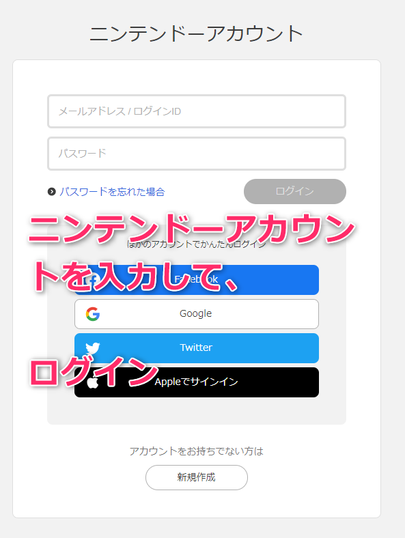405x538 pixels.
Task: Click the ほかのアカウントでかんたんログイン caption
Action: (x=196, y=244)
